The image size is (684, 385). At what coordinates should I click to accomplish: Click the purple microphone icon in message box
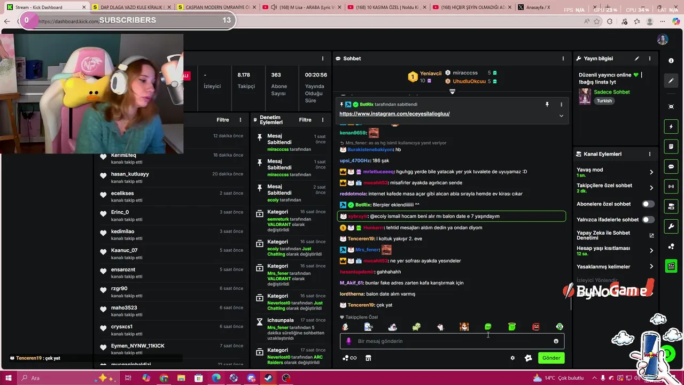[348, 341]
